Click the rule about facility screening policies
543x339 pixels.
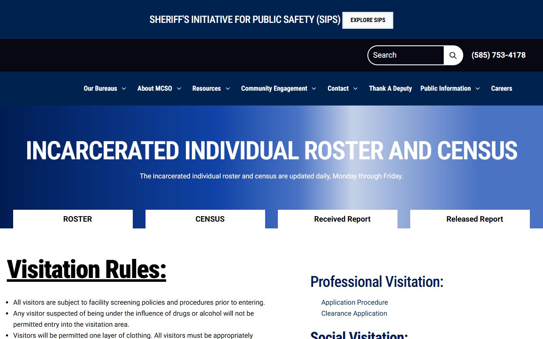(x=139, y=303)
